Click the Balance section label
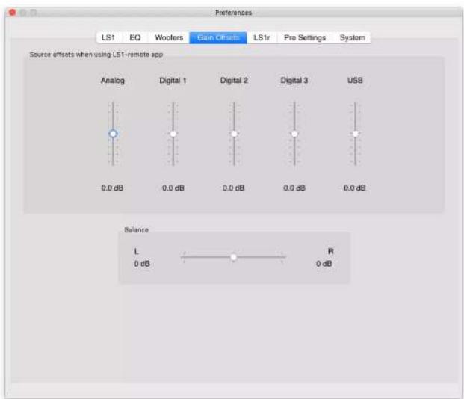464x399 pixels. (x=137, y=230)
